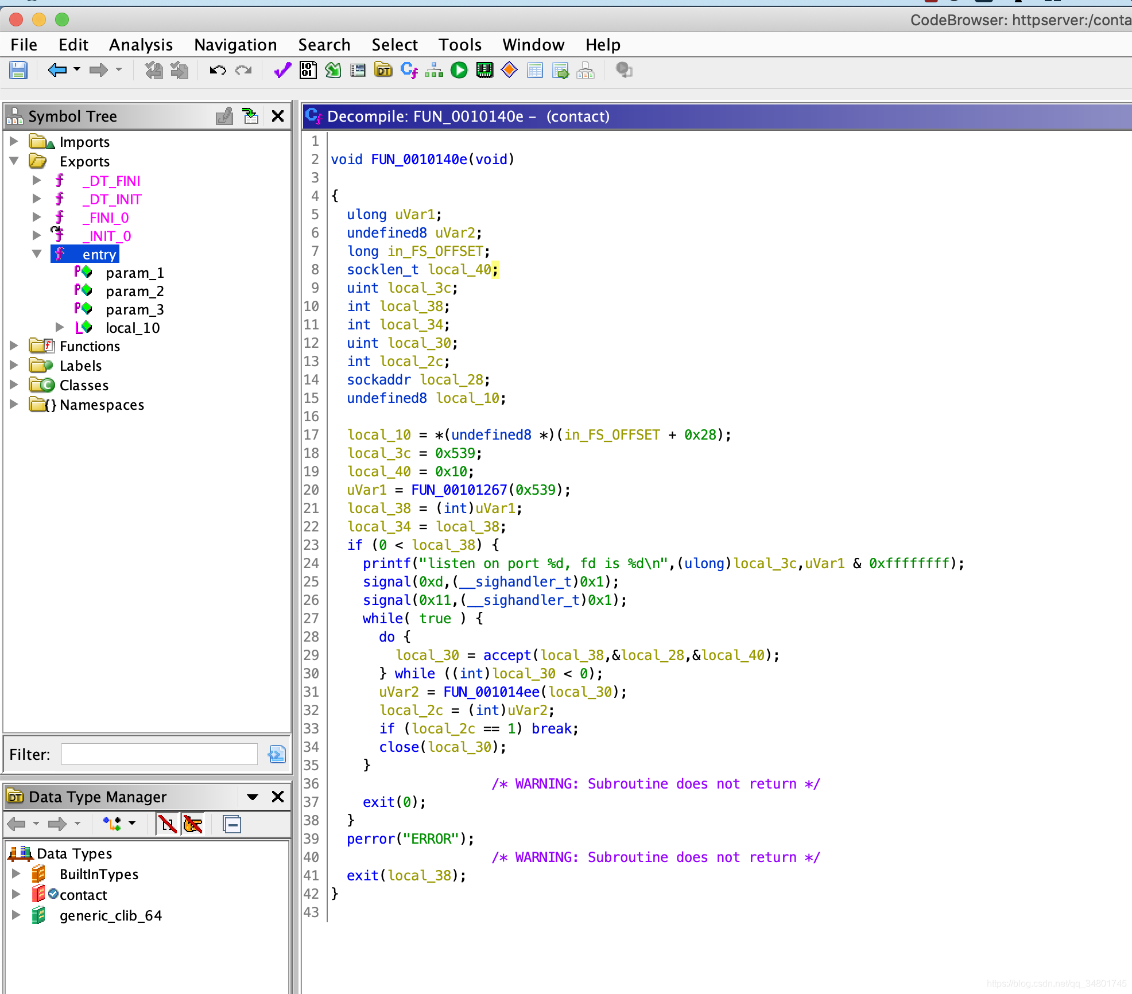This screenshot has height=994, width=1132.
Task: Click the green Run script play icon
Action: 459,71
